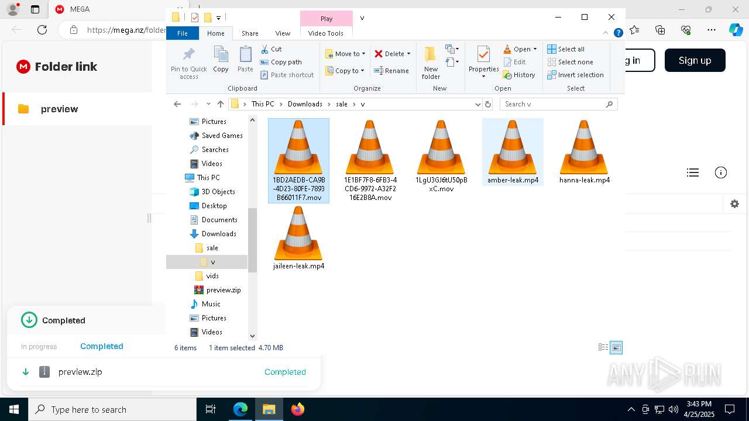Select the vids folder in tree
The width and height of the screenshot is (749, 421).
coord(207,276)
